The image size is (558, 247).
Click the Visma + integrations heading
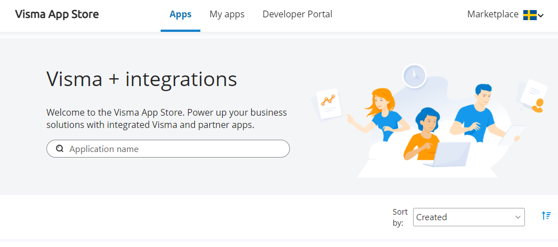(142, 79)
